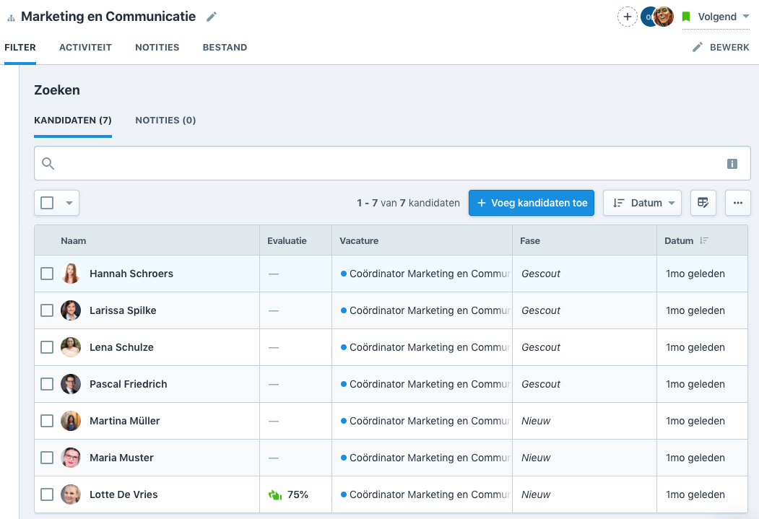
Task: Select the checkbox next to Pascal Friedrich
Action: click(x=47, y=384)
